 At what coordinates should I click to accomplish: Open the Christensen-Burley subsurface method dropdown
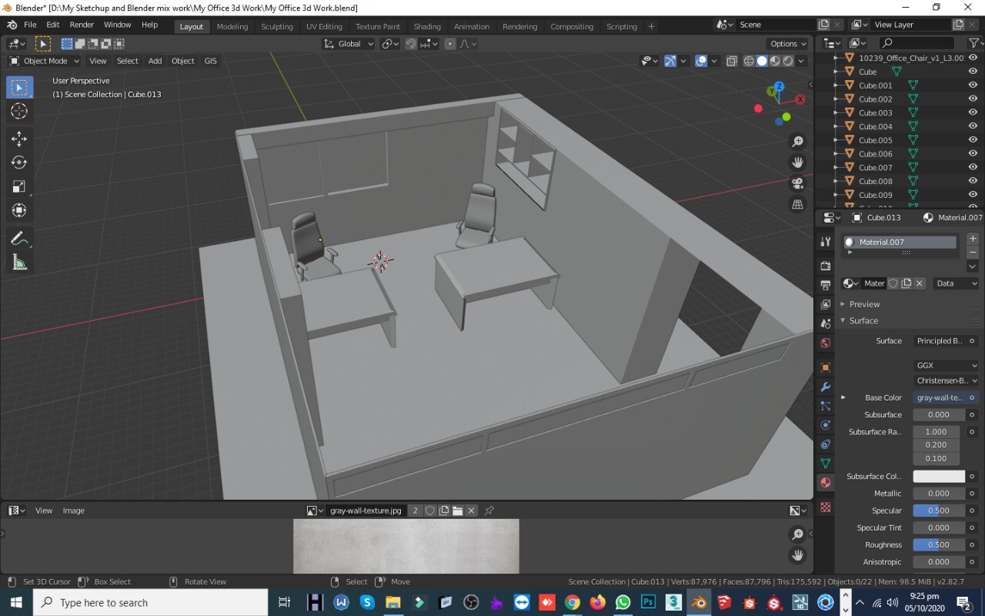coord(946,380)
